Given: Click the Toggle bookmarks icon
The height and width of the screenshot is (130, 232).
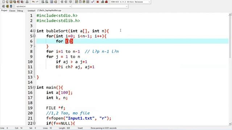Looking at the screenshot, I should coord(7,6).
